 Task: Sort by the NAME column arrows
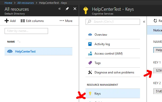click(x=19, y=42)
